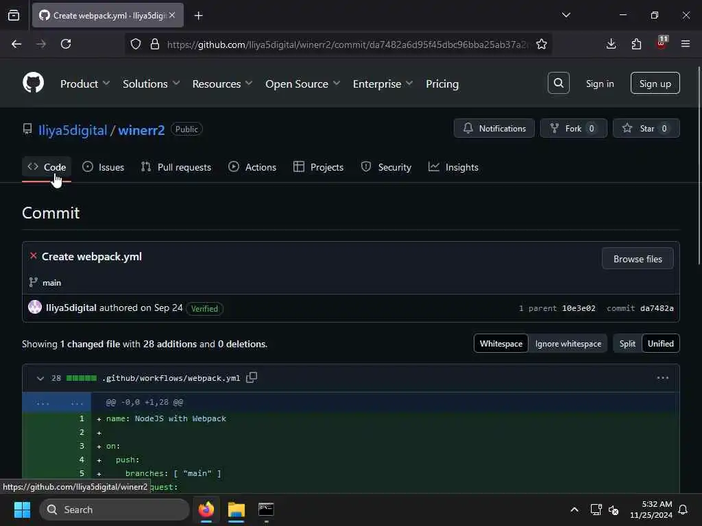Click the Windows Start button
The height and width of the screenshot is (526, 702).
22,510
